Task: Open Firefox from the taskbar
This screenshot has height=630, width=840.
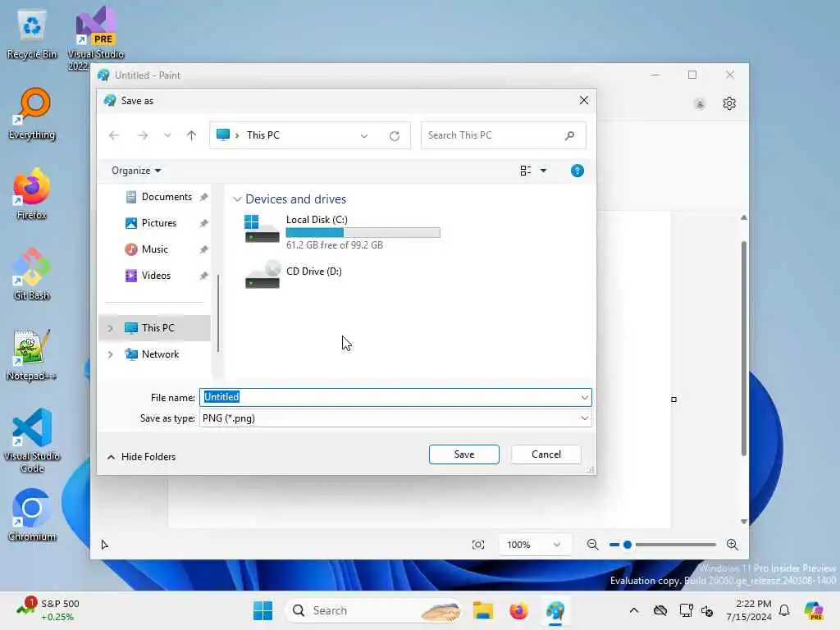Action: (x=518, y=610)
